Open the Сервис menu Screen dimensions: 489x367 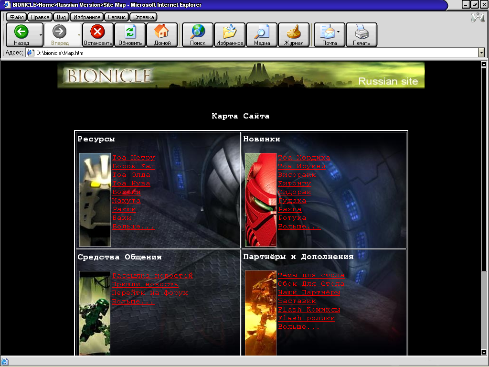117,17
